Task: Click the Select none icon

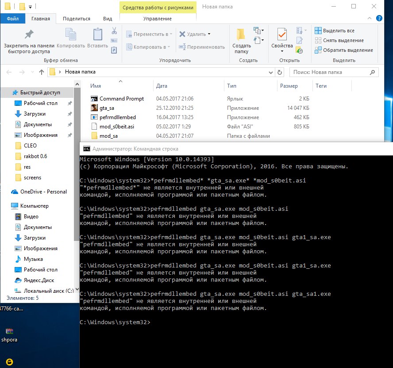Action: [x=318, y=40]
